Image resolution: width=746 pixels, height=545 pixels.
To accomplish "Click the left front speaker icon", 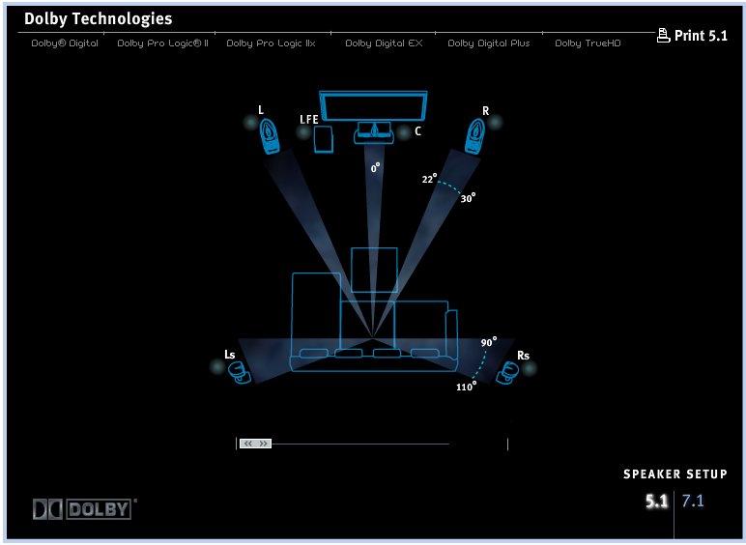I will point(270,136).
